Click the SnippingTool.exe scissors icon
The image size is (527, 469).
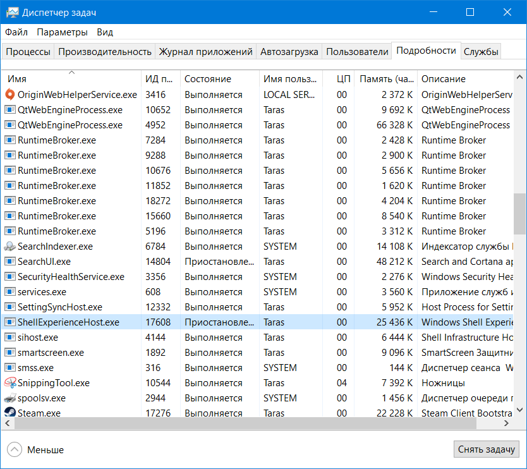point(9,382)
